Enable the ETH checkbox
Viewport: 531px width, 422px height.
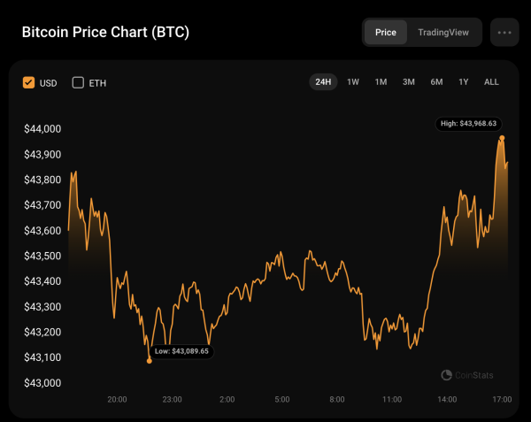(78, 82)
